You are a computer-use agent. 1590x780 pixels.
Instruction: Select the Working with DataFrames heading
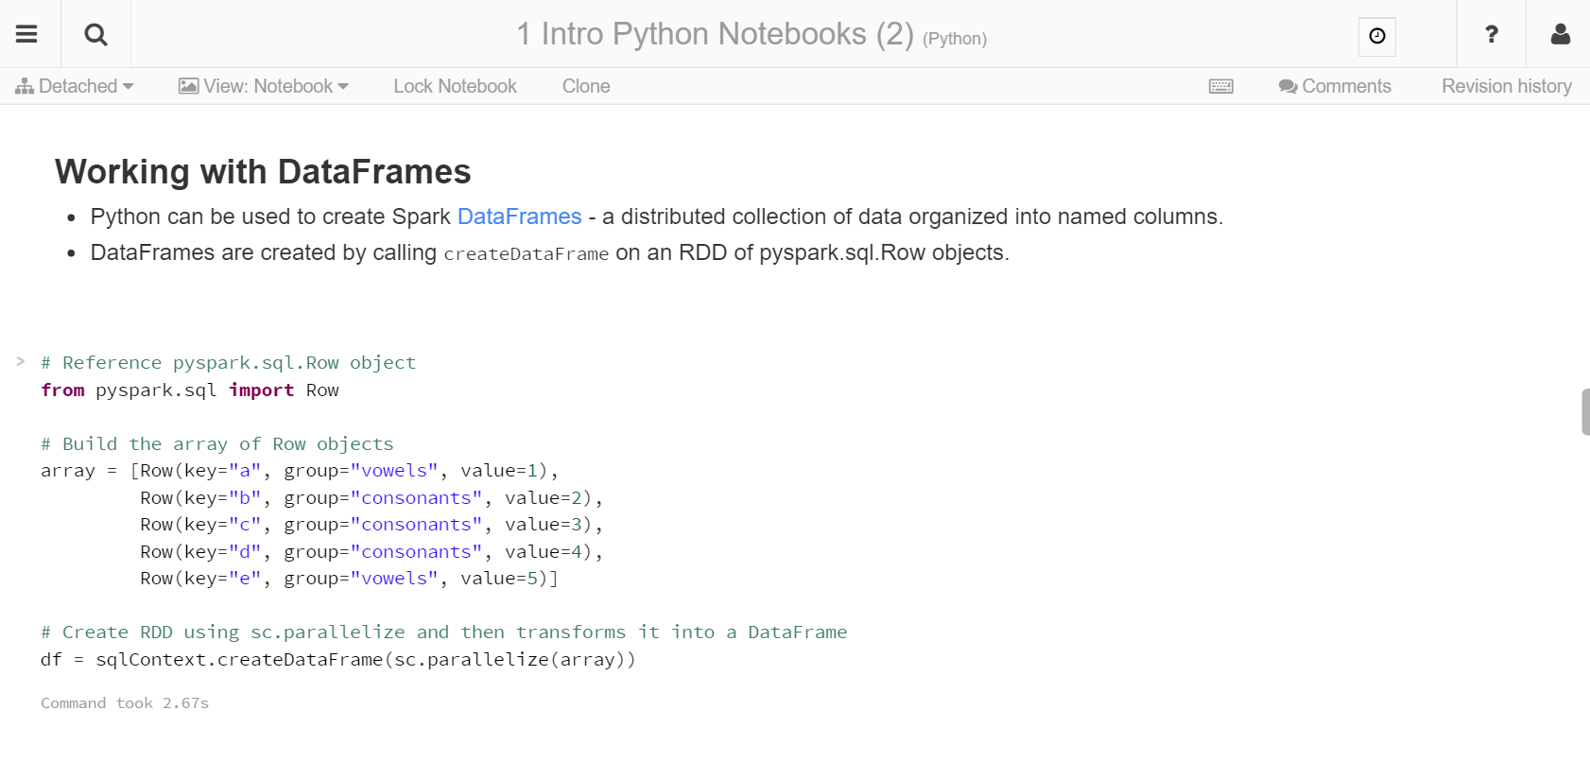263,172
